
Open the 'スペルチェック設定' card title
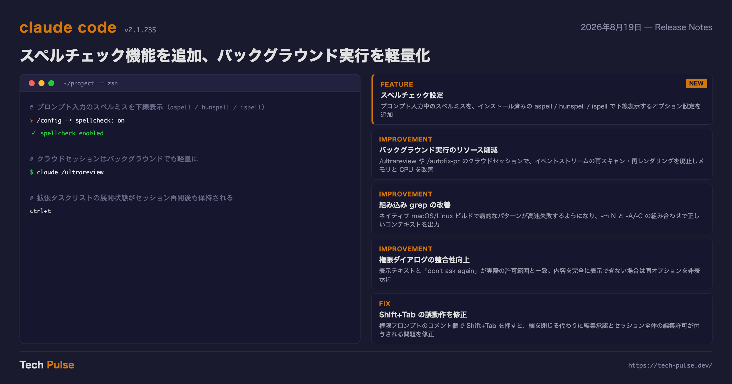point(412,95)
